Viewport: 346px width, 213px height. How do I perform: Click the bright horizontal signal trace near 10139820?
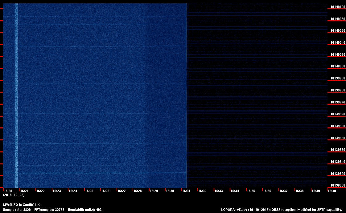tap(93, 173)
